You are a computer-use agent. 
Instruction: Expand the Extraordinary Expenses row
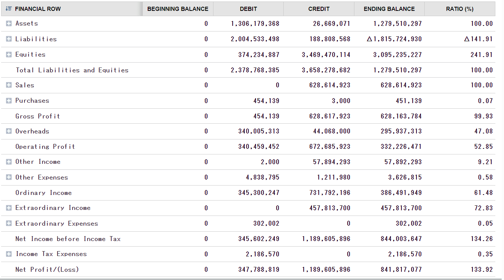(8, 223)
